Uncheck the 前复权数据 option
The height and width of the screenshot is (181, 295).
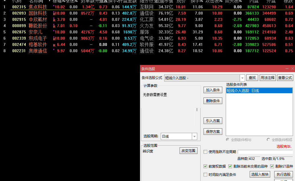pos(206,166)
